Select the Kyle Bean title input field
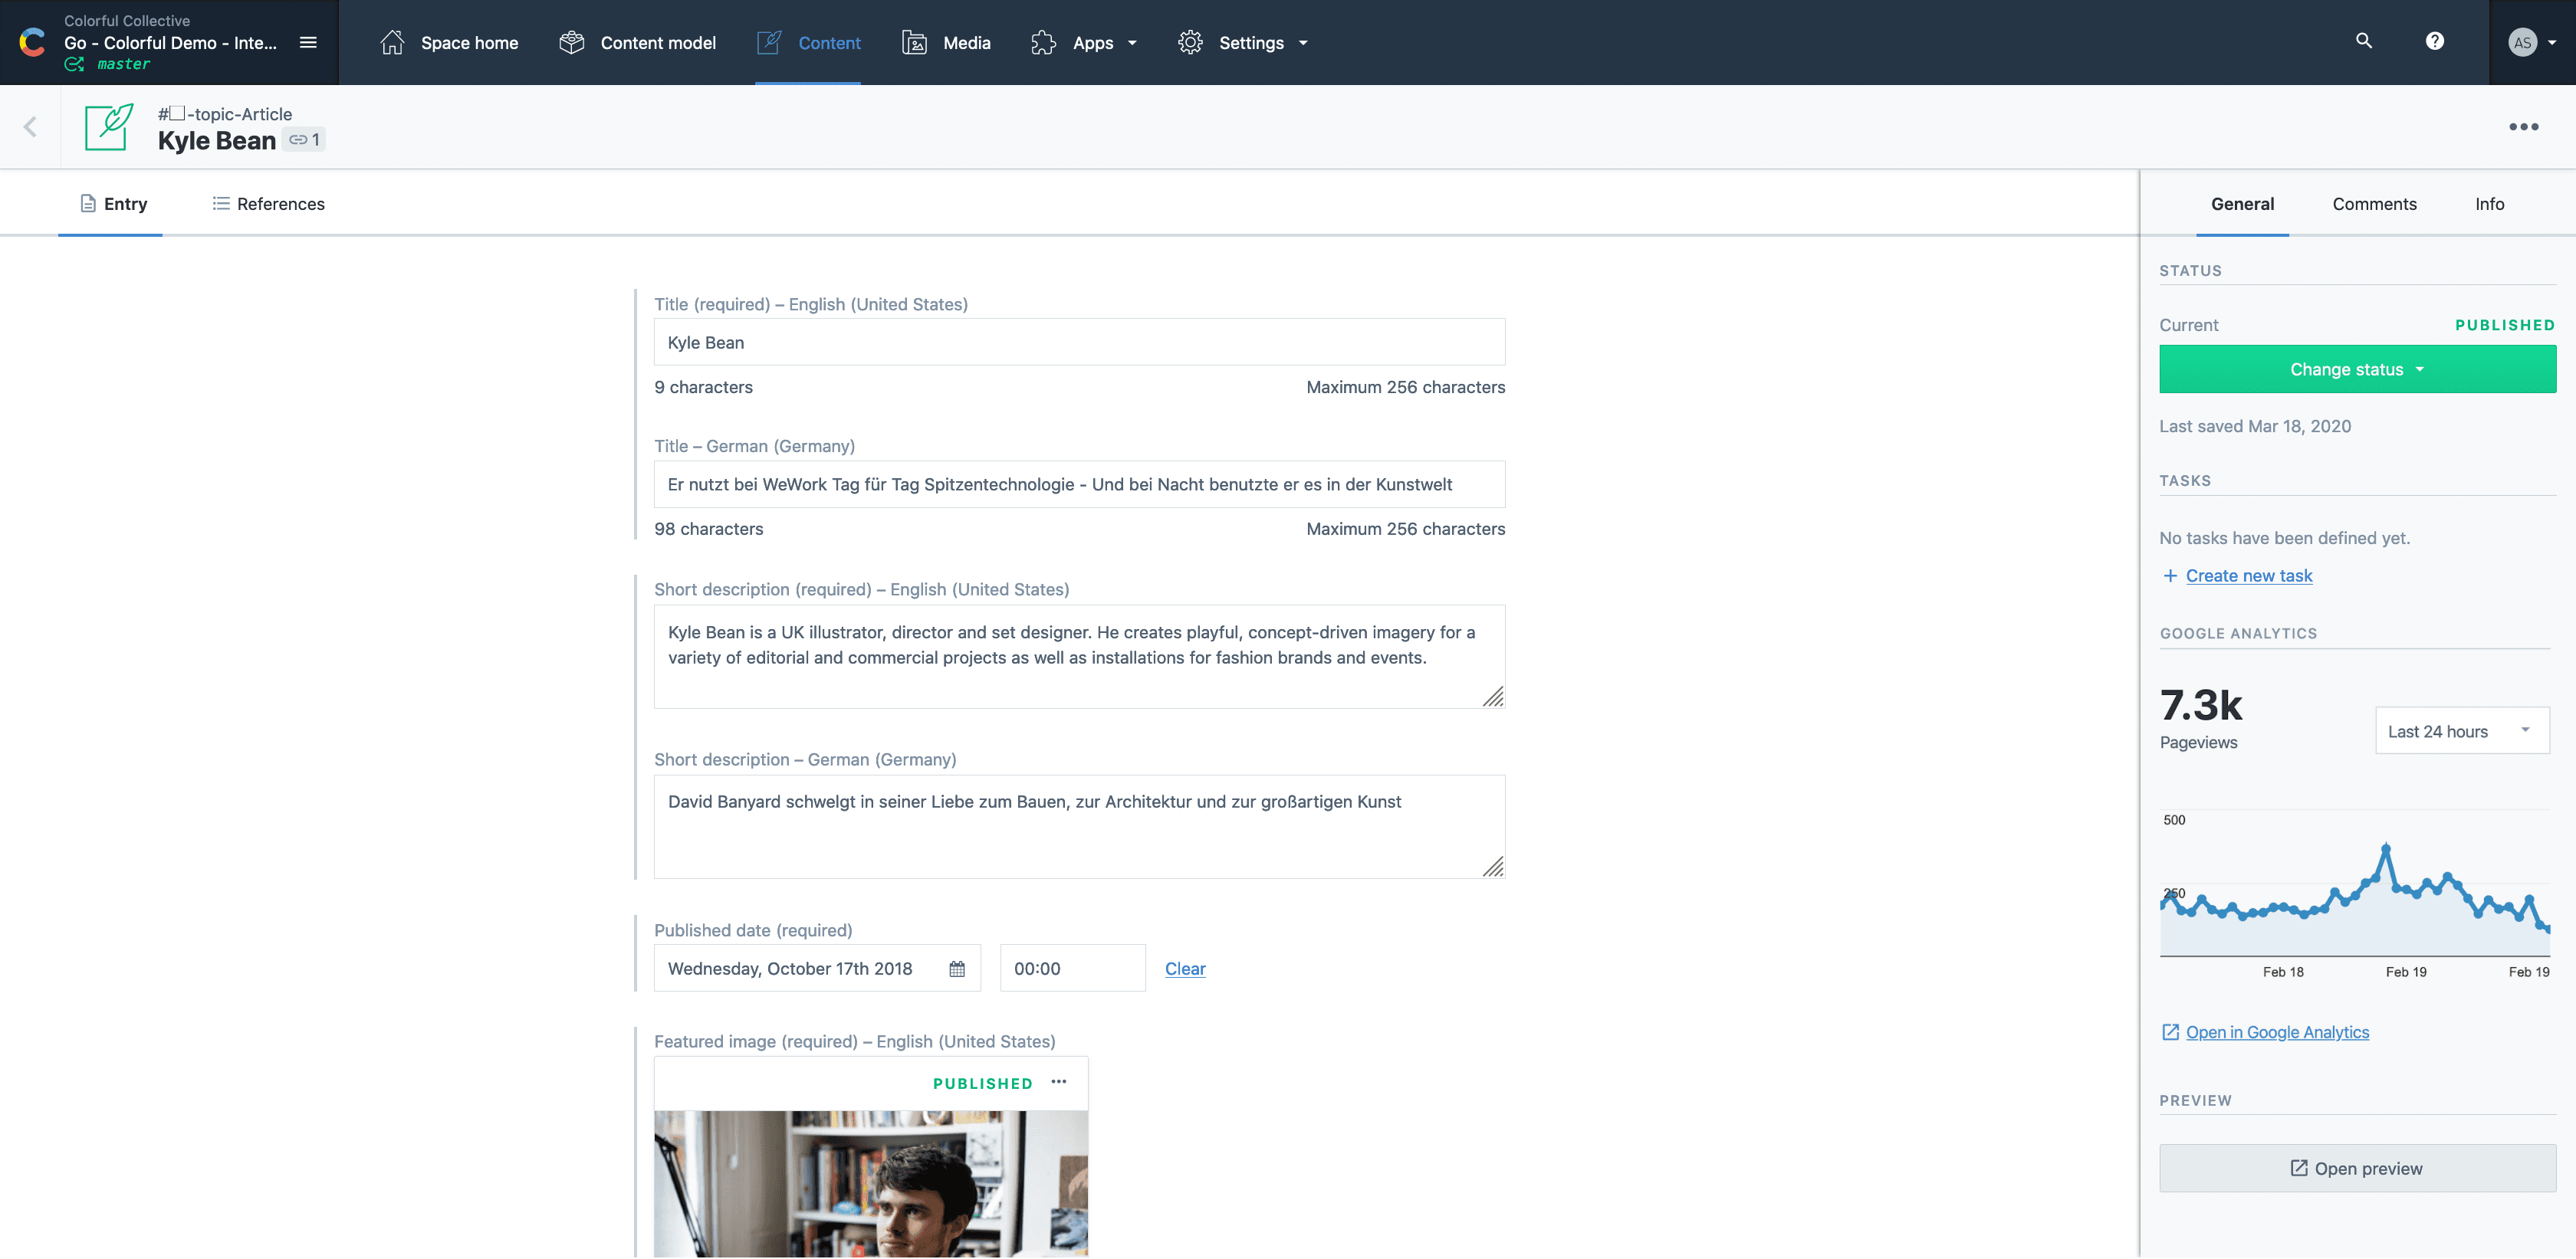 tap(1078, 342)
